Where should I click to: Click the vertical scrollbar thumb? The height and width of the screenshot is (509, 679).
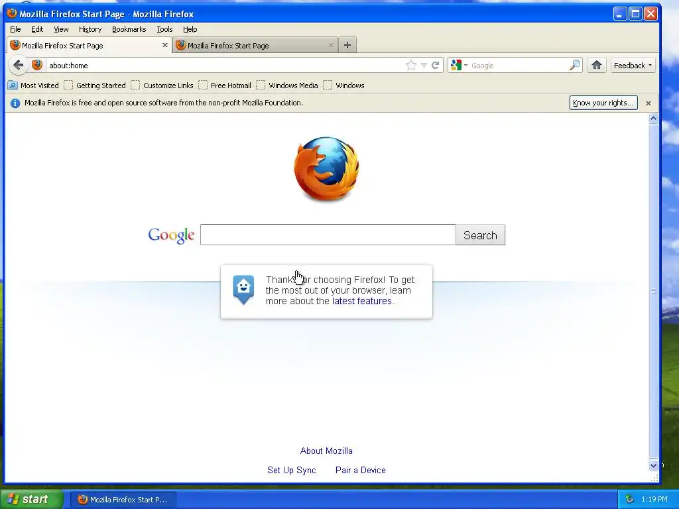(x=653, y=292)
